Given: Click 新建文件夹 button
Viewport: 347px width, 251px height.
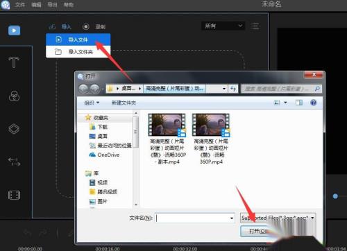Looking at the screenshot, I should click(x=124, y=103).
